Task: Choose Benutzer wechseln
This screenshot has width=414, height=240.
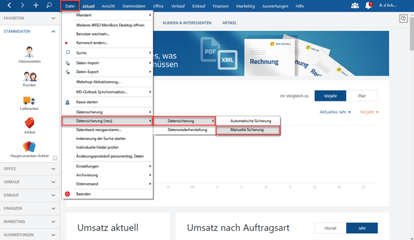Action: coord(108,34)
